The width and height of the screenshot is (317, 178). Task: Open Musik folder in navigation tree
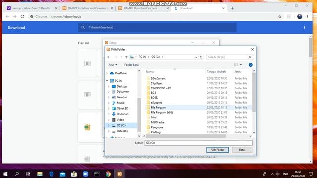pyautogui.click(x=120, y=103)
